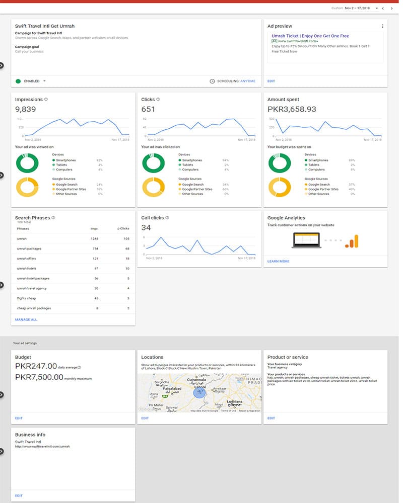Image resolution: width=403 pixels, height=503 pixels.
Task: Sort search phrases by Clicks column
Action: click(x=123, y=229)
